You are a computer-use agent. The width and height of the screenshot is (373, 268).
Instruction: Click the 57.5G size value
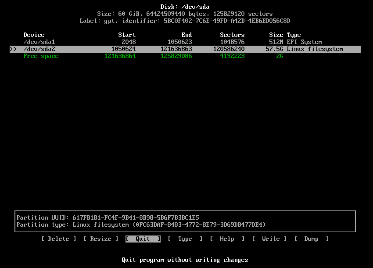(x=274, y=49)
